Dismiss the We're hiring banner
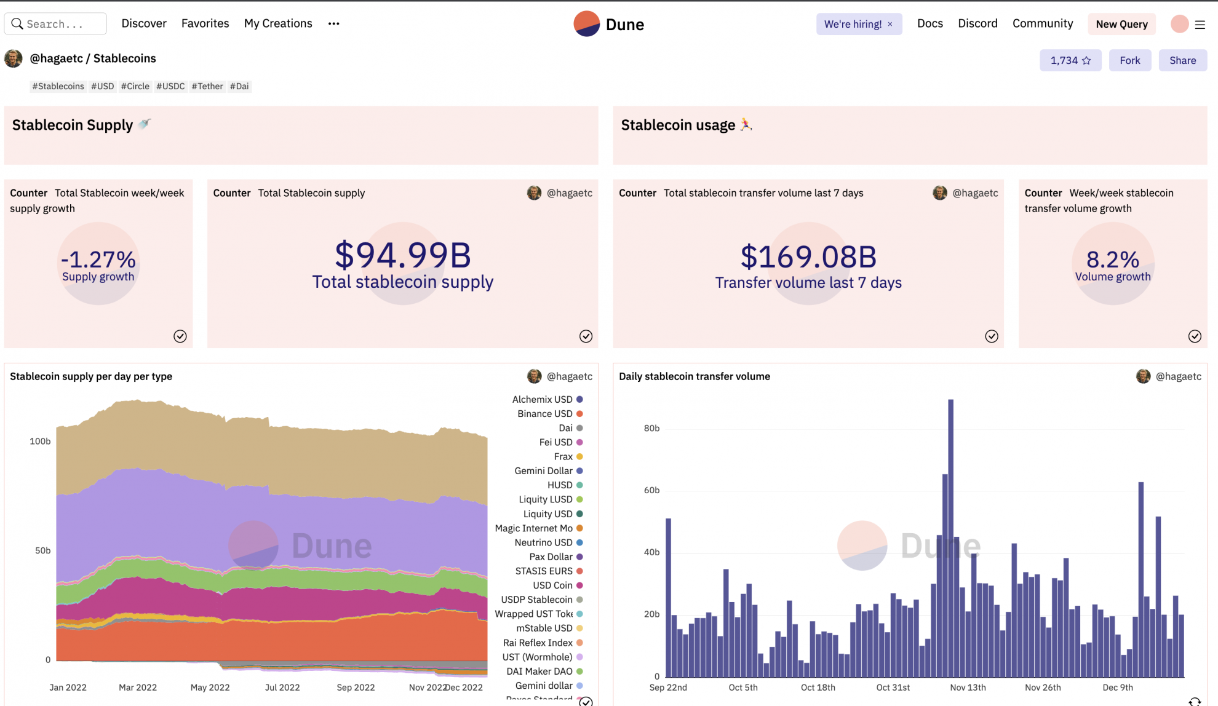 pyautogui.click(x=890, y=24)
